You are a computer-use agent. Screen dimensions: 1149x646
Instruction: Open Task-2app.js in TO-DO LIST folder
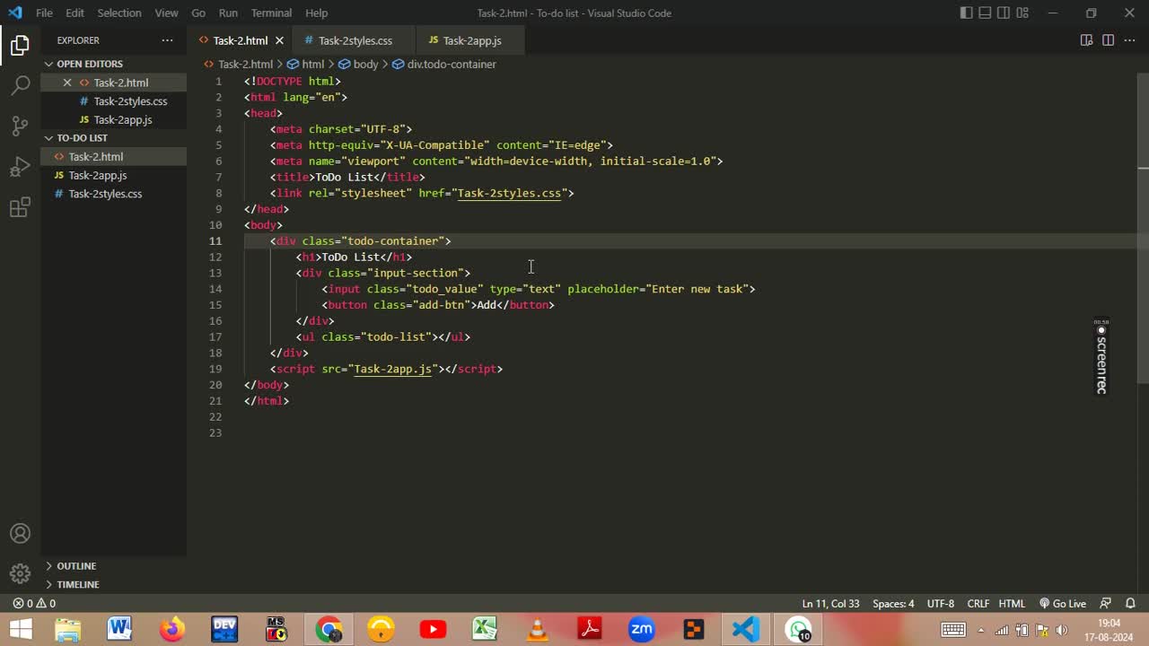click(114, 175)
